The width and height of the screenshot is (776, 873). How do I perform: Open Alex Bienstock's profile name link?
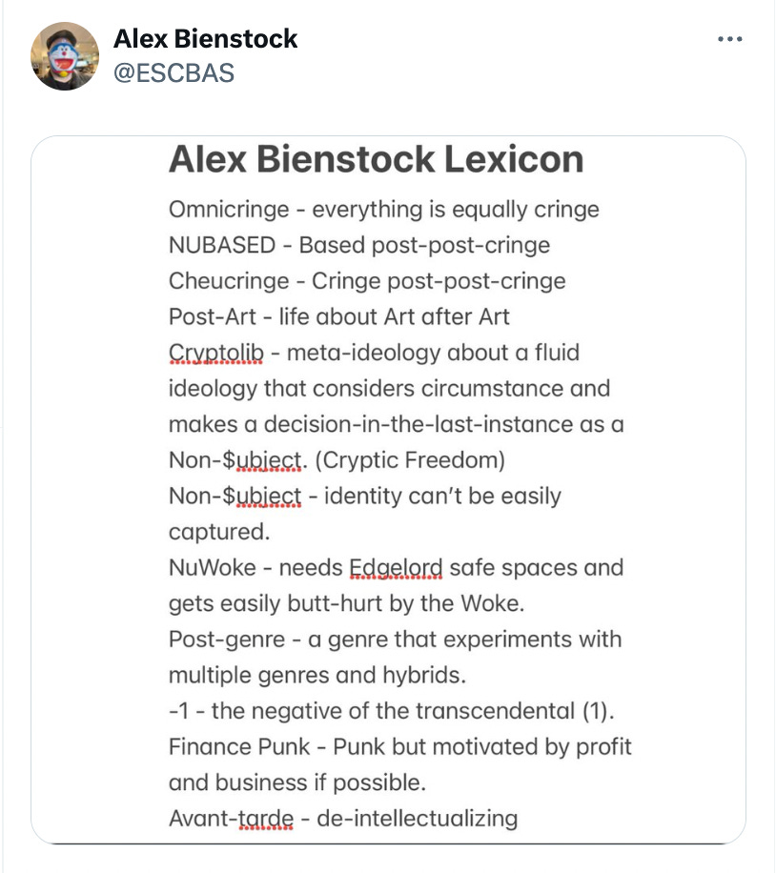205,39
